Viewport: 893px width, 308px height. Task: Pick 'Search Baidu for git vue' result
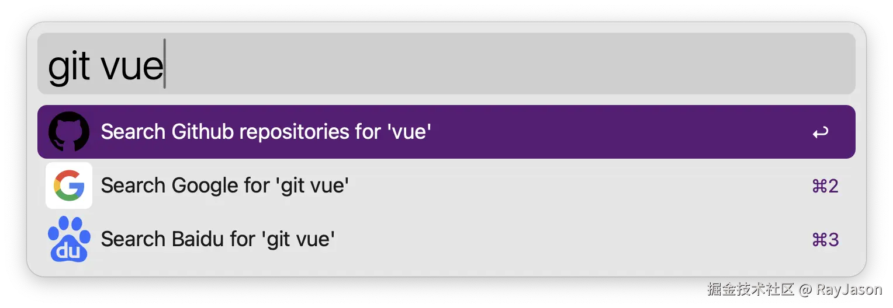pos(218,239)
